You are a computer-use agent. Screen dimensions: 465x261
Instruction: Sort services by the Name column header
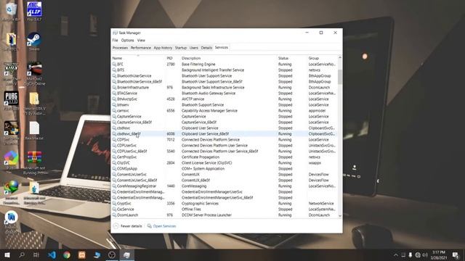click(x=138, y=58)
